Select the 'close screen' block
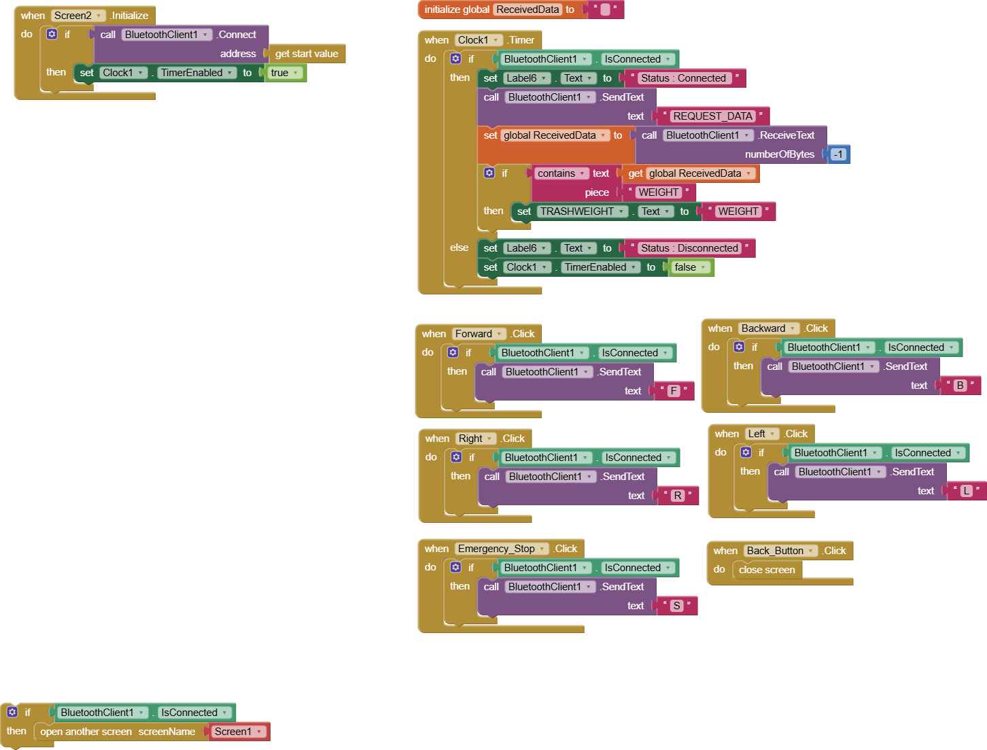 tap(767, 570)
